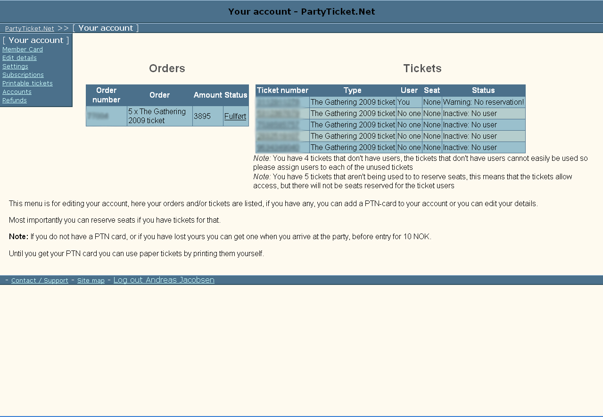The image size is (603, 417).
Task: Click the Tickets heading
Action: point(422,68)
